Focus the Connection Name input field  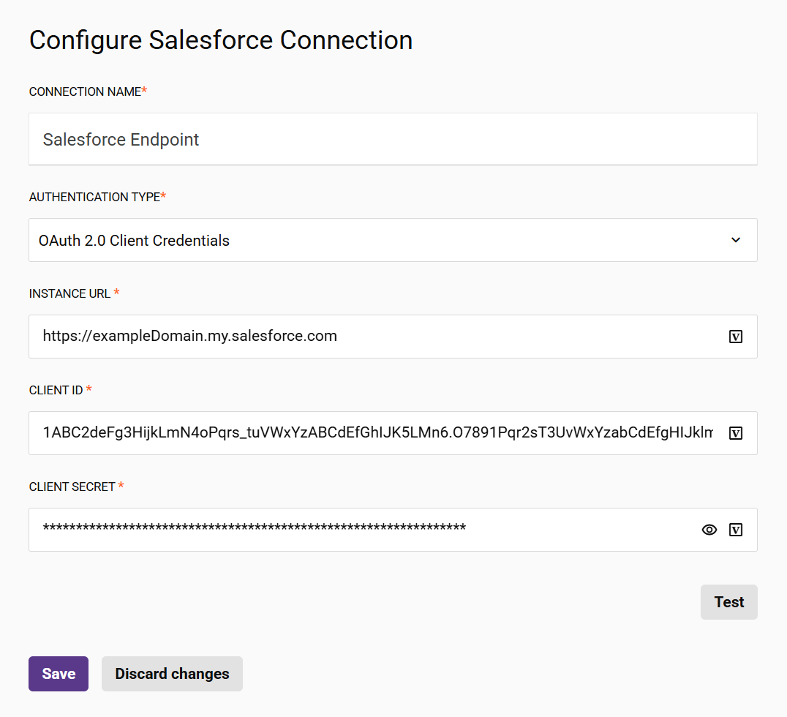(x=393, y=139)
